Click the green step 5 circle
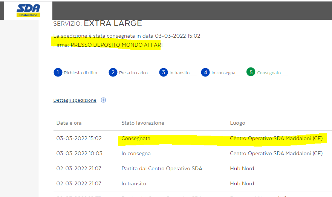The height and width of the screenshot is (197, 332). pos(251,72)
